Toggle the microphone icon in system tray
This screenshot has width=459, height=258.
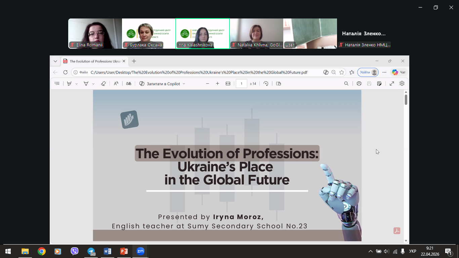403,251
